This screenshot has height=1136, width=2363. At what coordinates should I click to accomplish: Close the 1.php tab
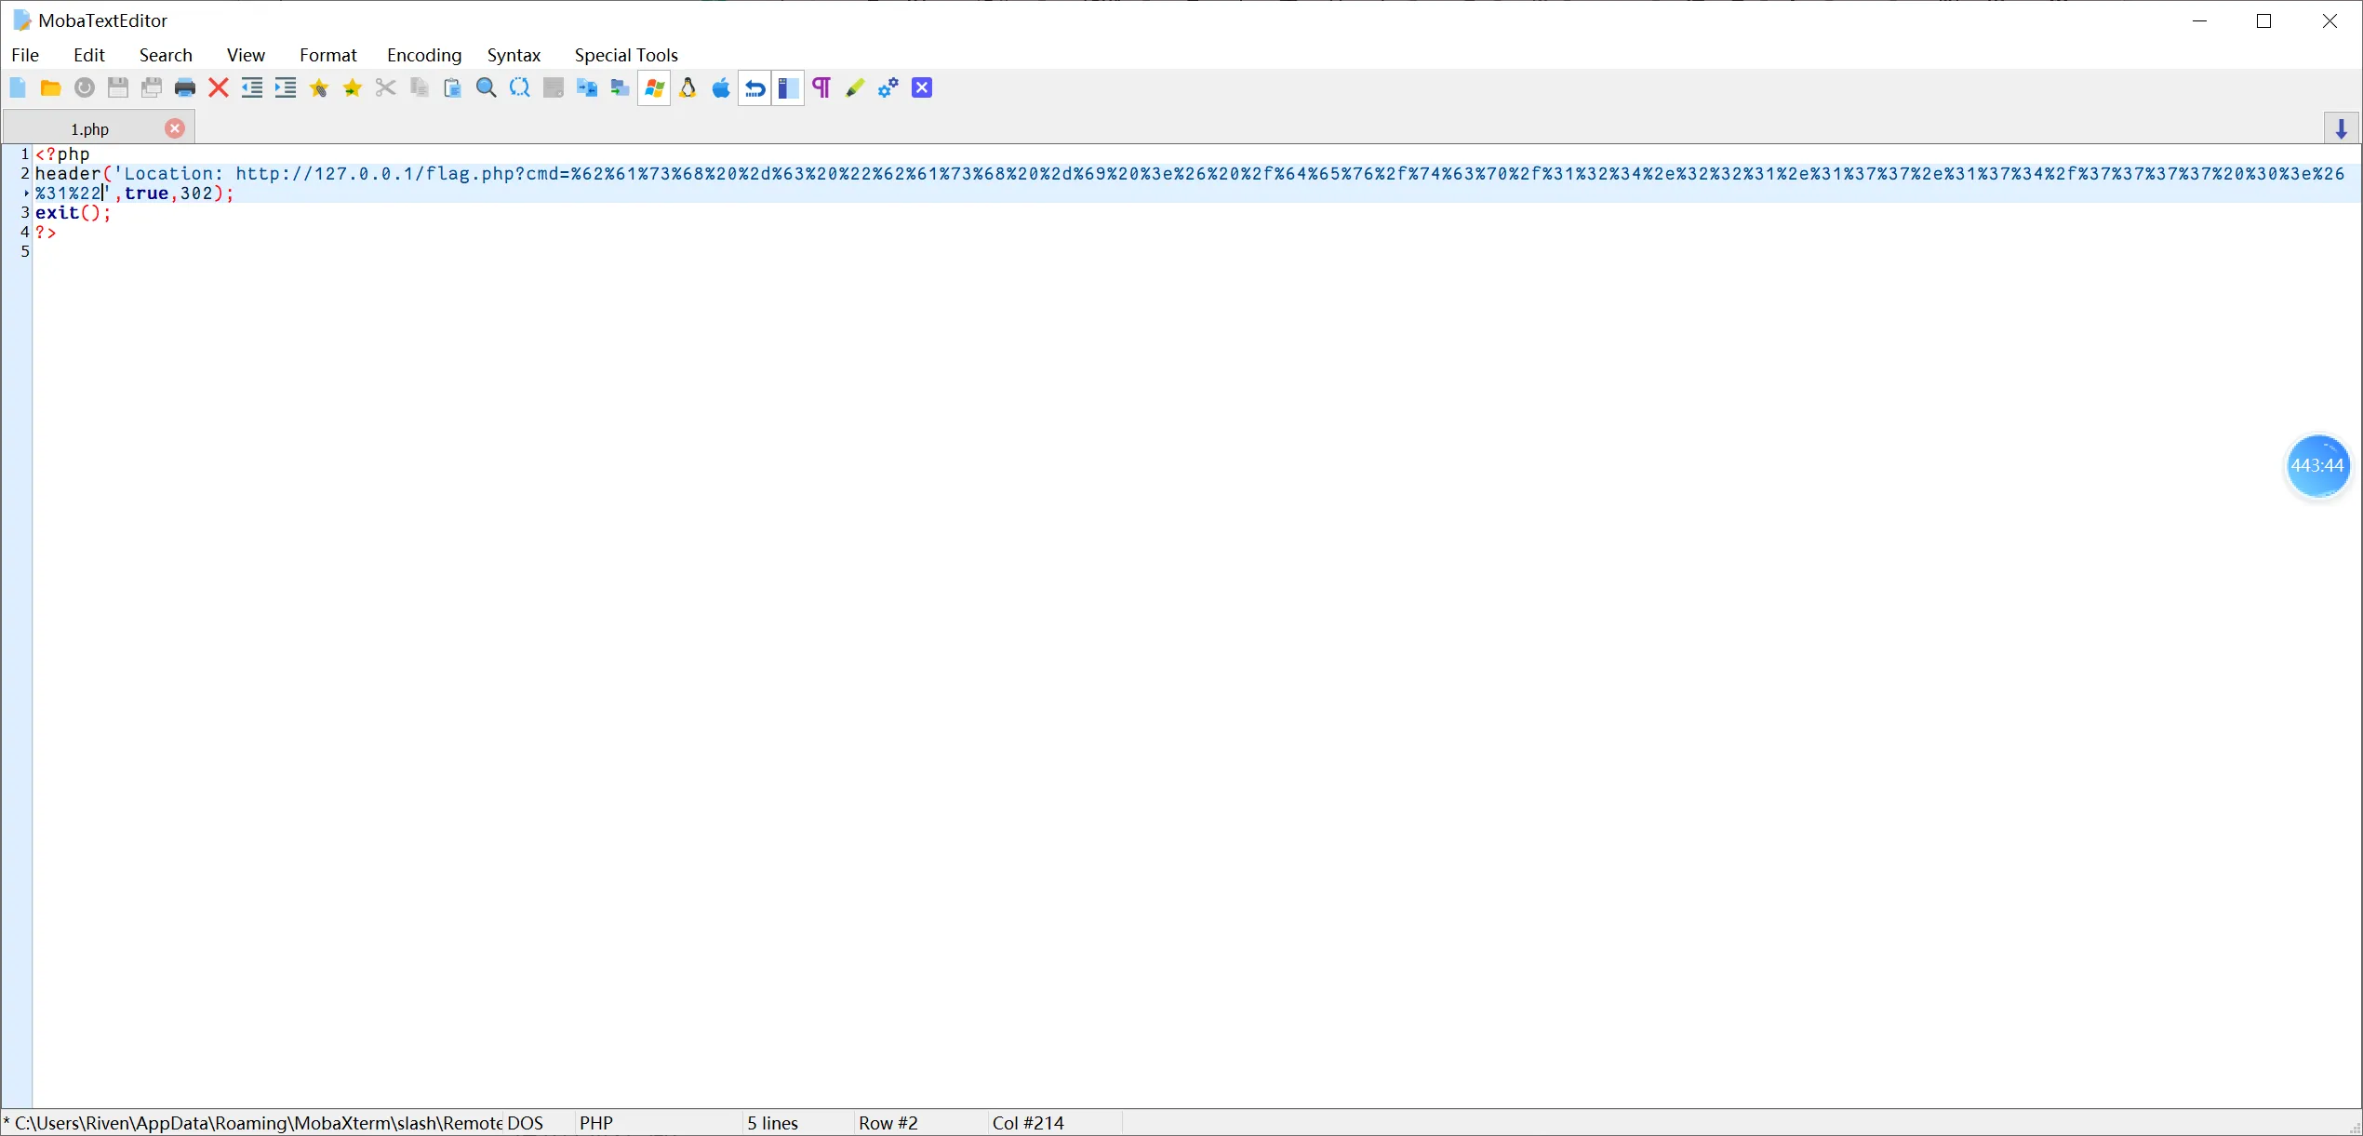click(175, 128)
